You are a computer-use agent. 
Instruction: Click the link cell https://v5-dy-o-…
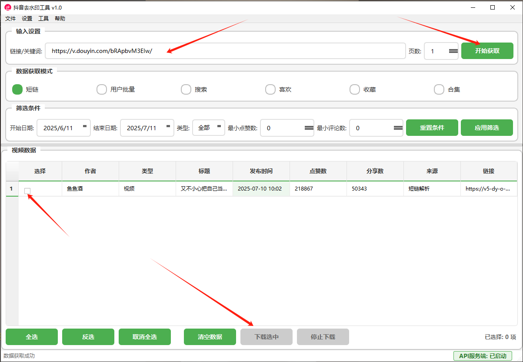489,189
